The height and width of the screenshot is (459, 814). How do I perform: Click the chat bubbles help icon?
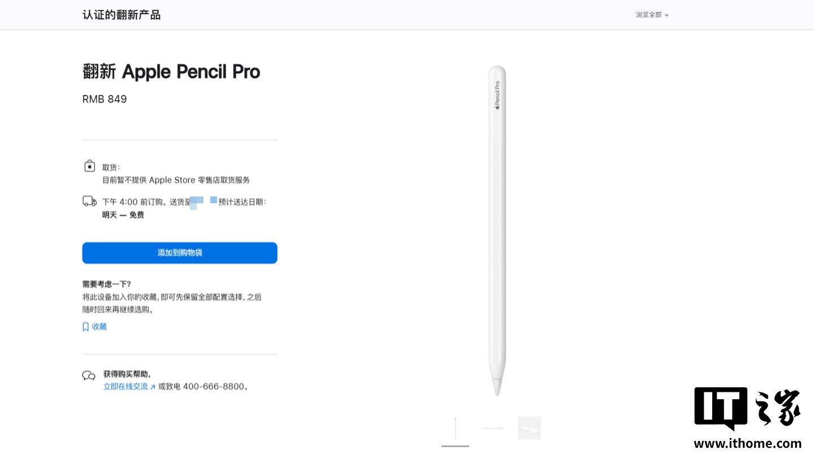point(89,375)
